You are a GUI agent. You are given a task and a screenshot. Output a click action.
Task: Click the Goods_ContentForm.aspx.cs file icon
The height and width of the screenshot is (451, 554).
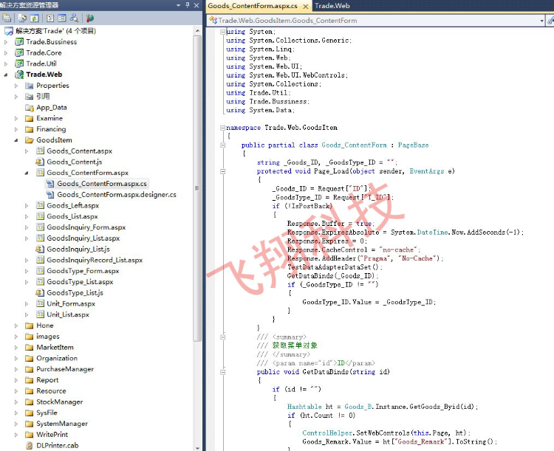pyautogui.click(x=50, y=184)
